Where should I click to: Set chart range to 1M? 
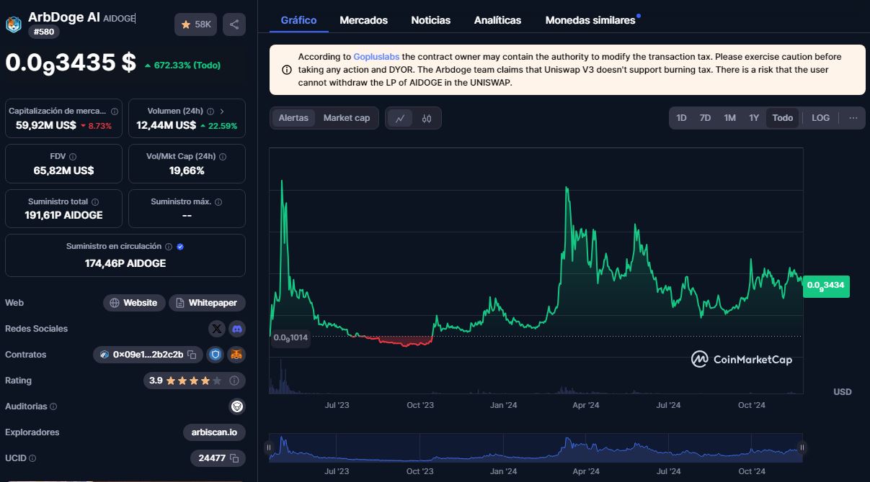pos(730,118)
